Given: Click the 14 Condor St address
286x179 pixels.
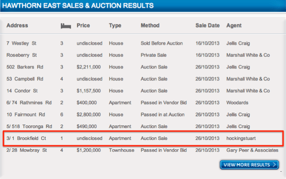Looking at the screenshot, I should click(22, 91).
